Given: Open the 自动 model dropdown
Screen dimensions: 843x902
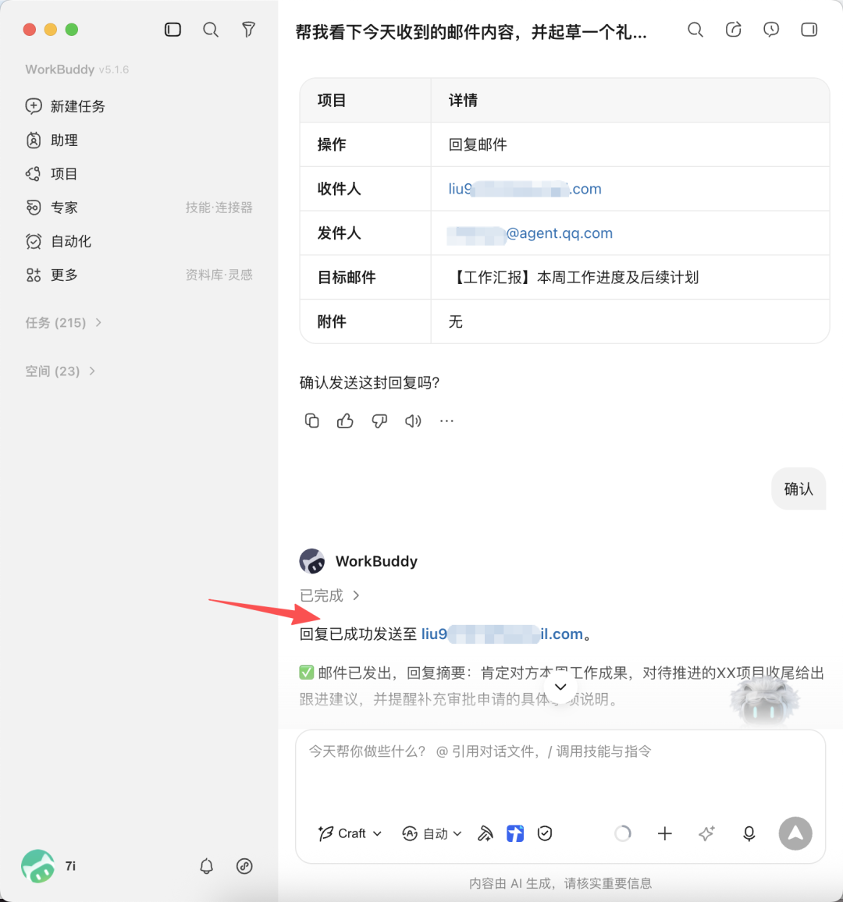Looking at the screenshot, I should (x=432, y=833).
